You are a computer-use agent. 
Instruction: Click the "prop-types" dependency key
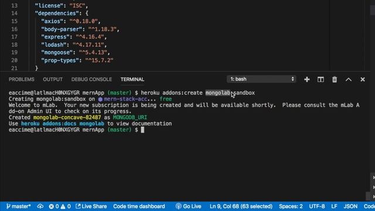tap(60, 60)
